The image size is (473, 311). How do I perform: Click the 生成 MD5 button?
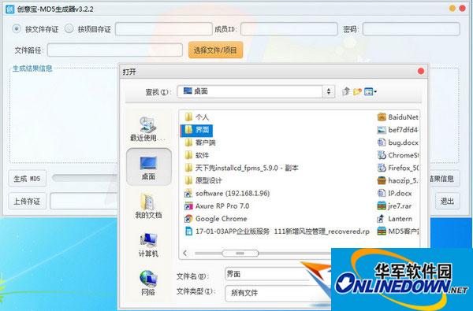click(x=27, y=179)
